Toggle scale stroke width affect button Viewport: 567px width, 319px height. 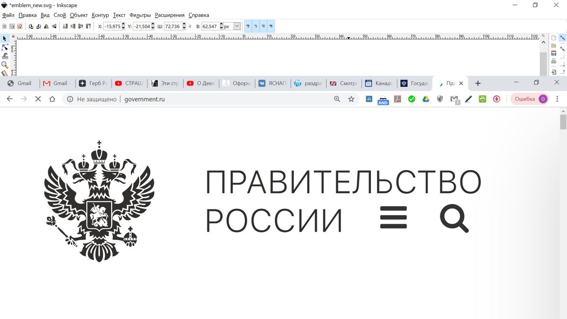[248, 26]
